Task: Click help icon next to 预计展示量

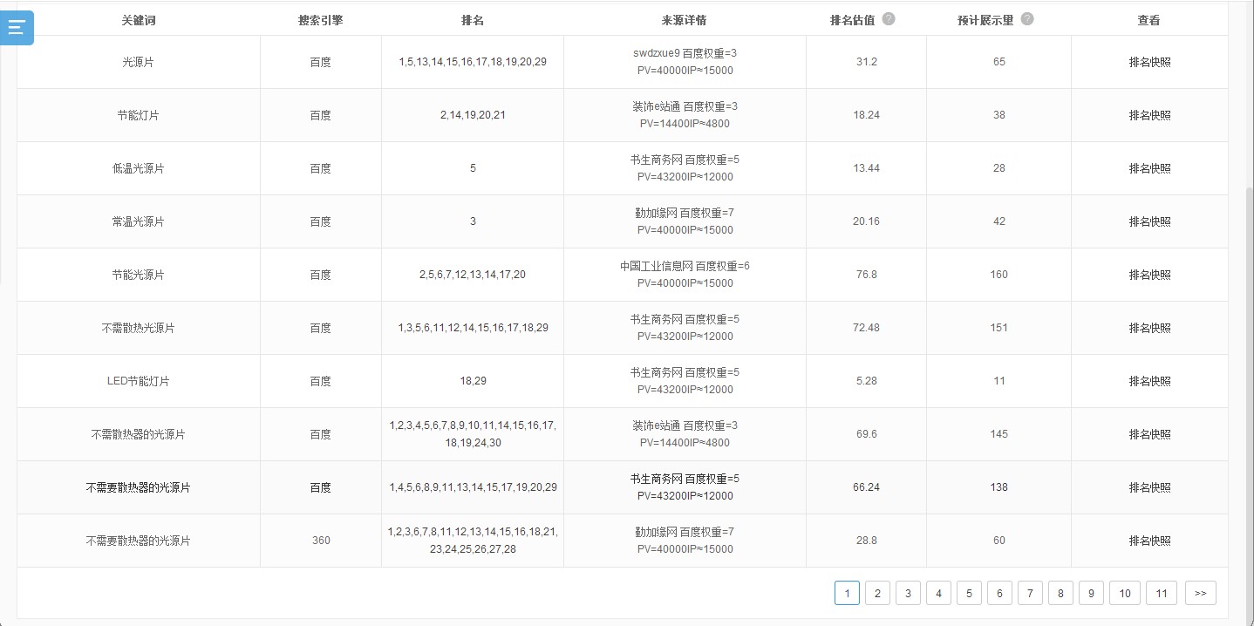Action: coord(1026,19)
